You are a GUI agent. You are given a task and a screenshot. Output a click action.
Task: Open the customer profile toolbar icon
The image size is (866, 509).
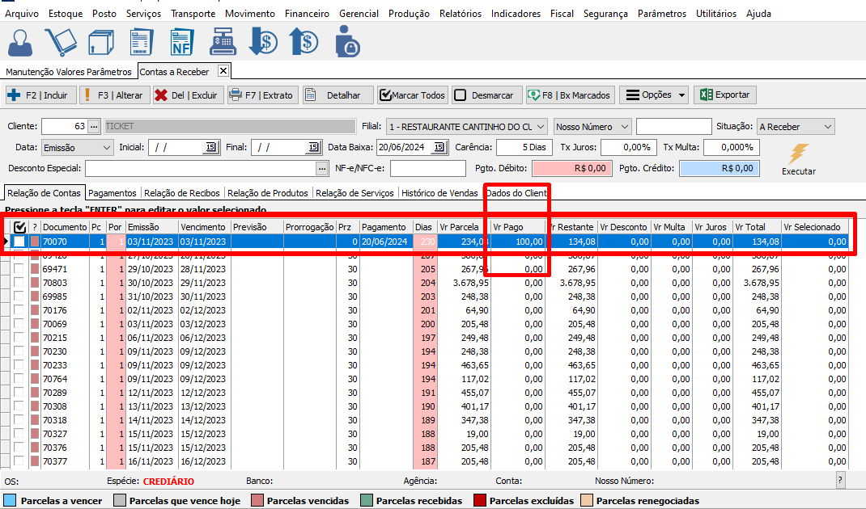(20, 42)
